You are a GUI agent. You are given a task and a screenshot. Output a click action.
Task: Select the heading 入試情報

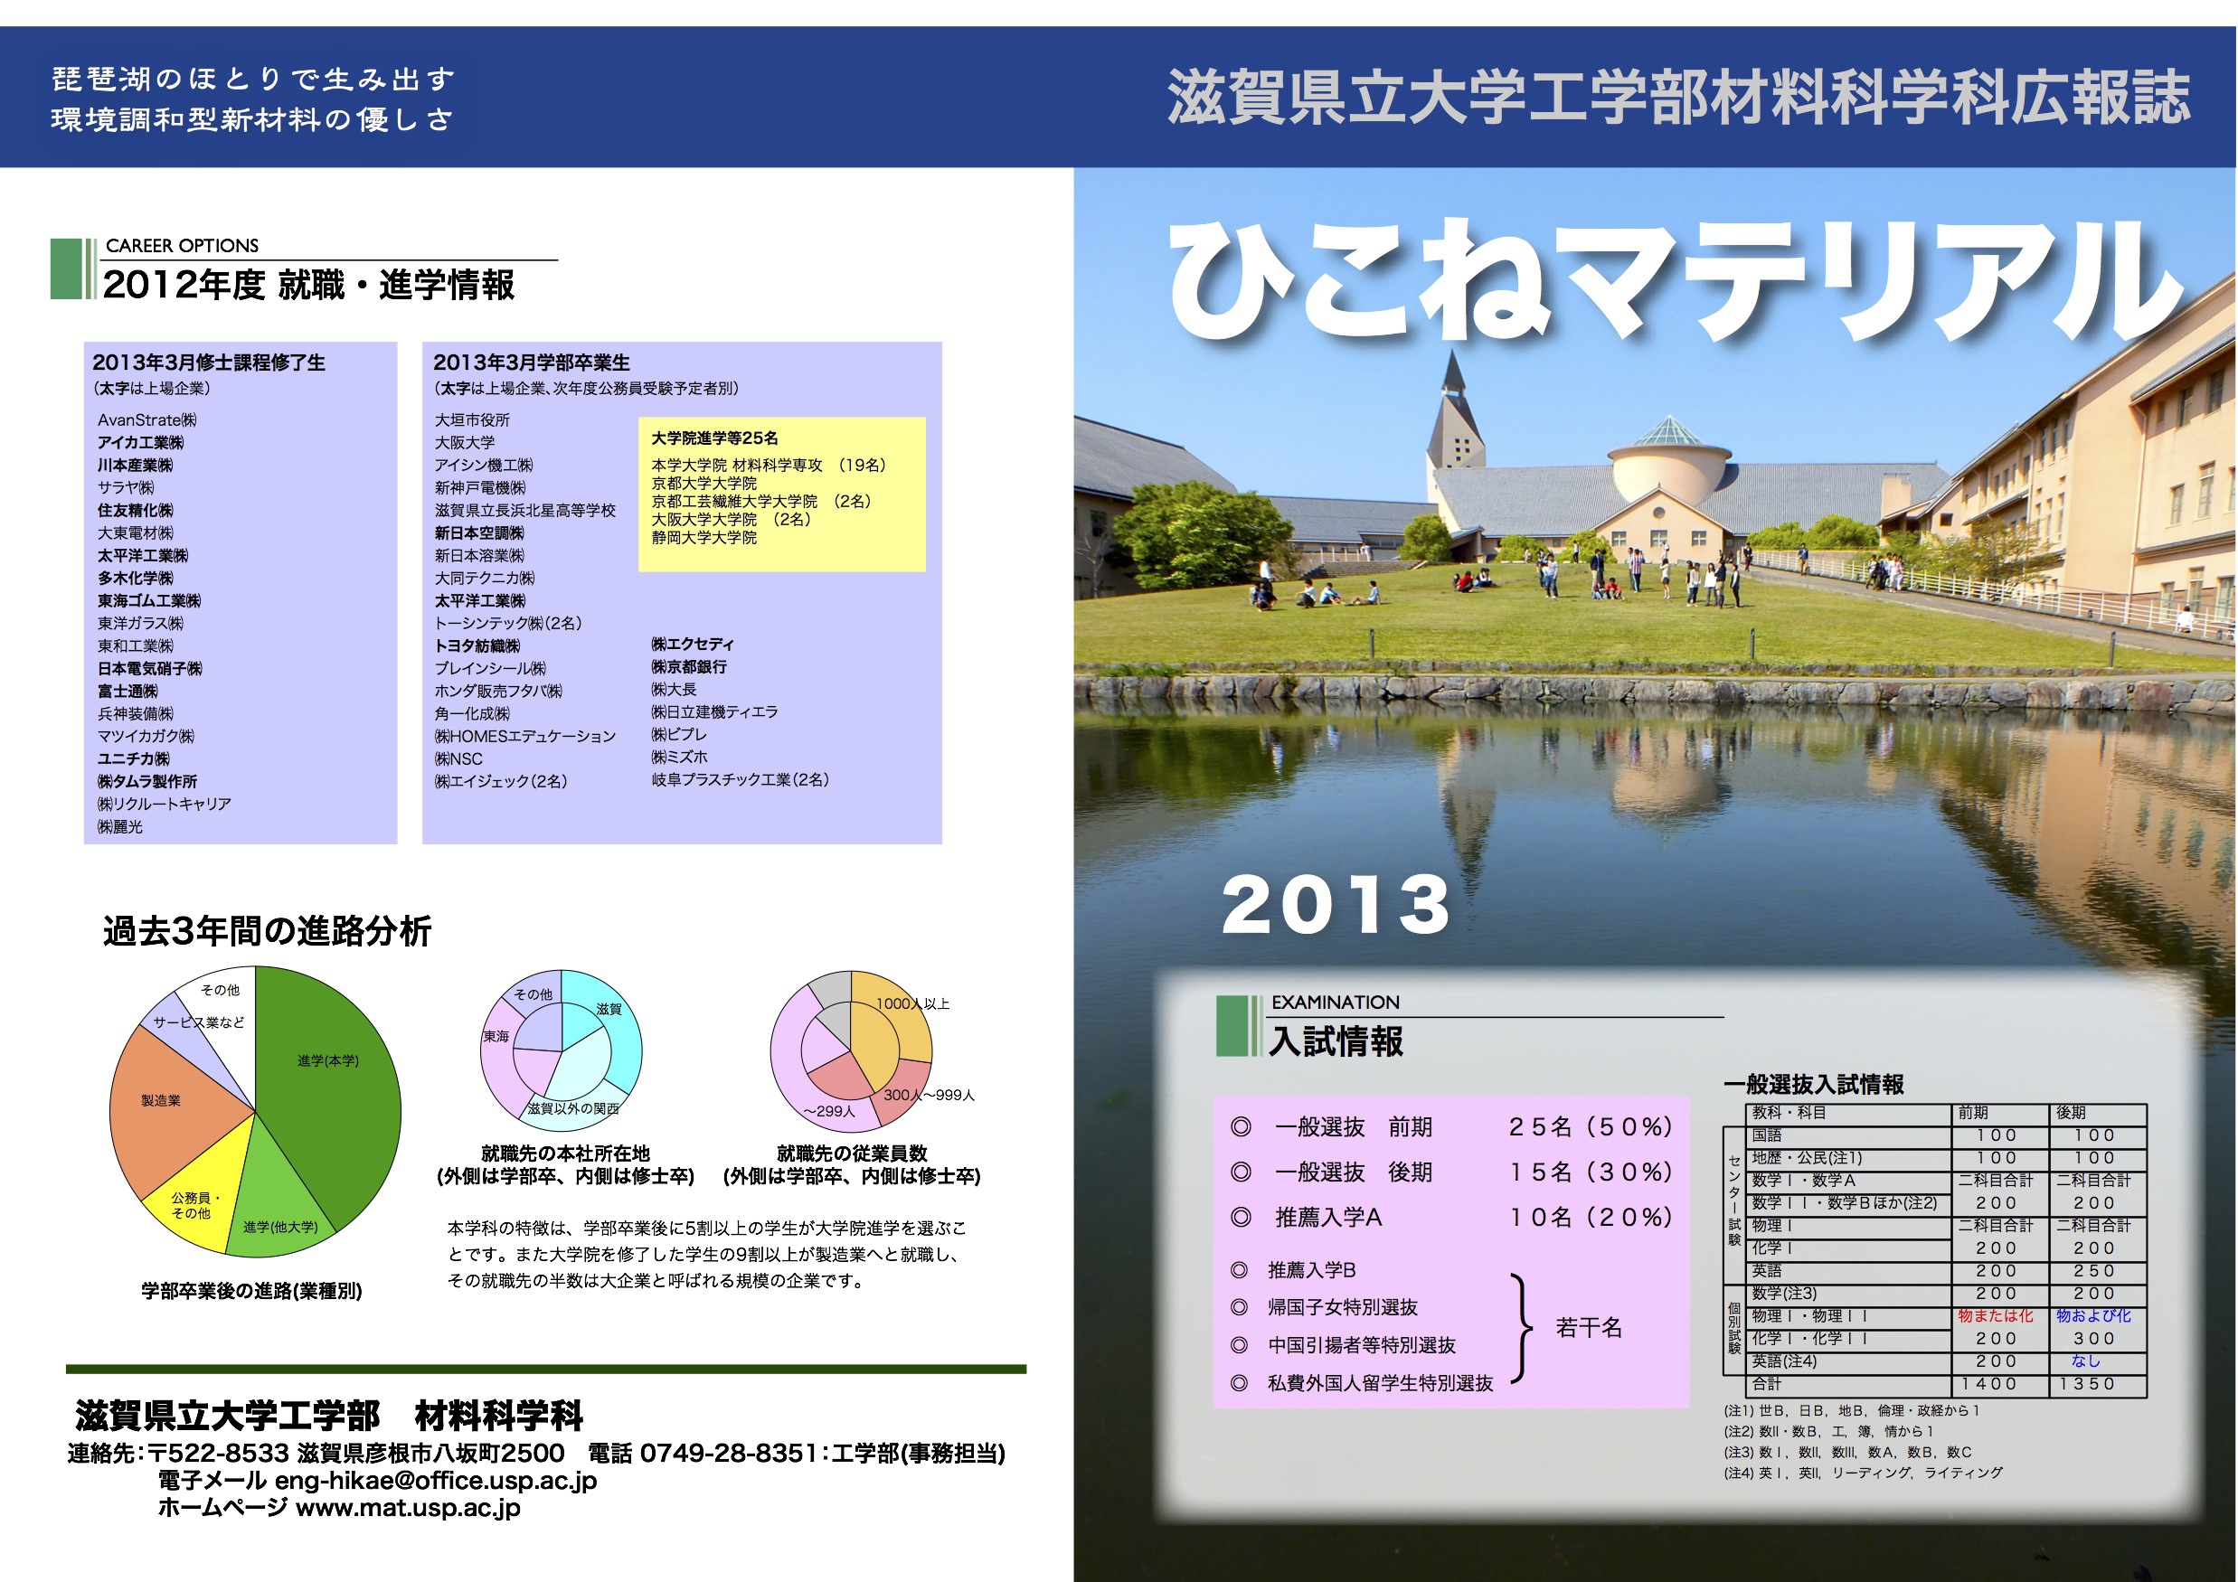(1336, 1041)
